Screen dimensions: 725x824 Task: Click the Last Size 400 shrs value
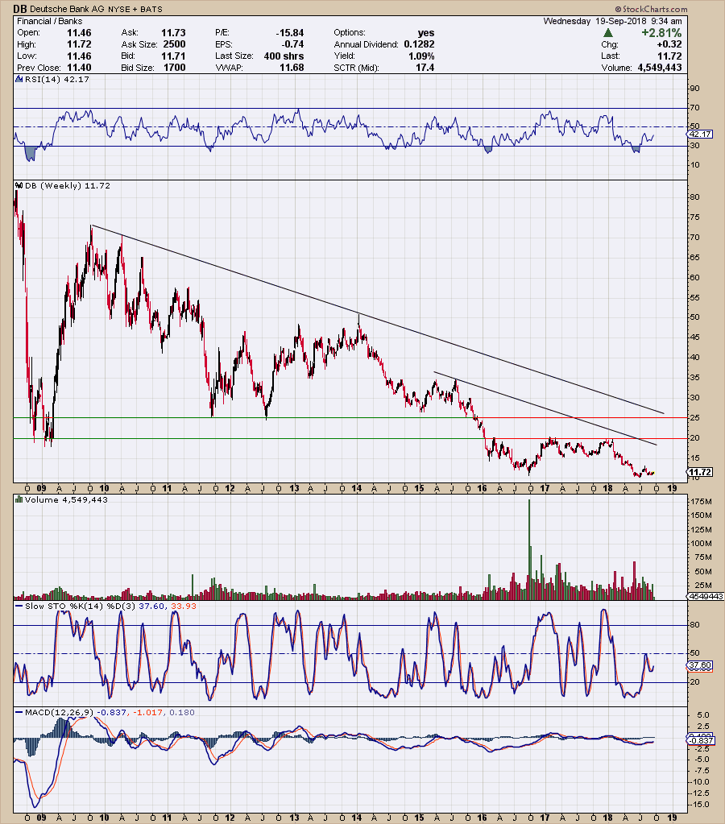tap(284, 56)
